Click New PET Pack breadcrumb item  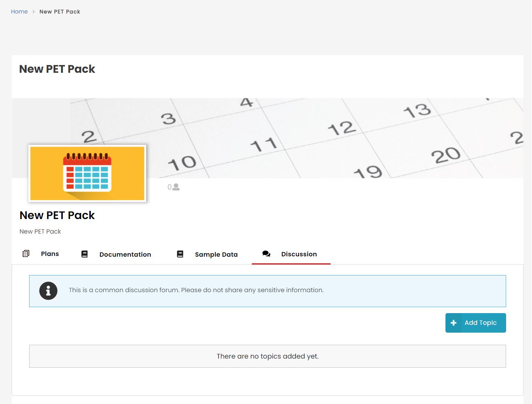[x=60, y=12]
